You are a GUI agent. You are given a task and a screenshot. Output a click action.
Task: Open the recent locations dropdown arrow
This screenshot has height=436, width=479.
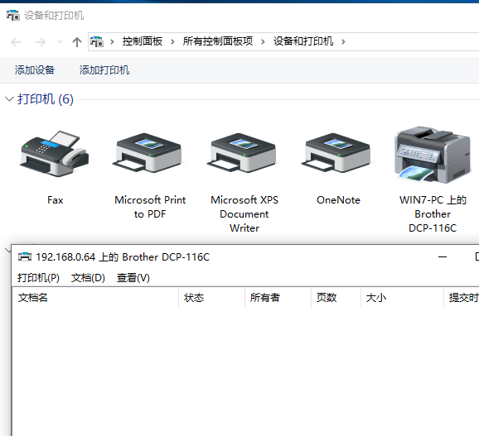pyautogui.click(x=60, y=41)
